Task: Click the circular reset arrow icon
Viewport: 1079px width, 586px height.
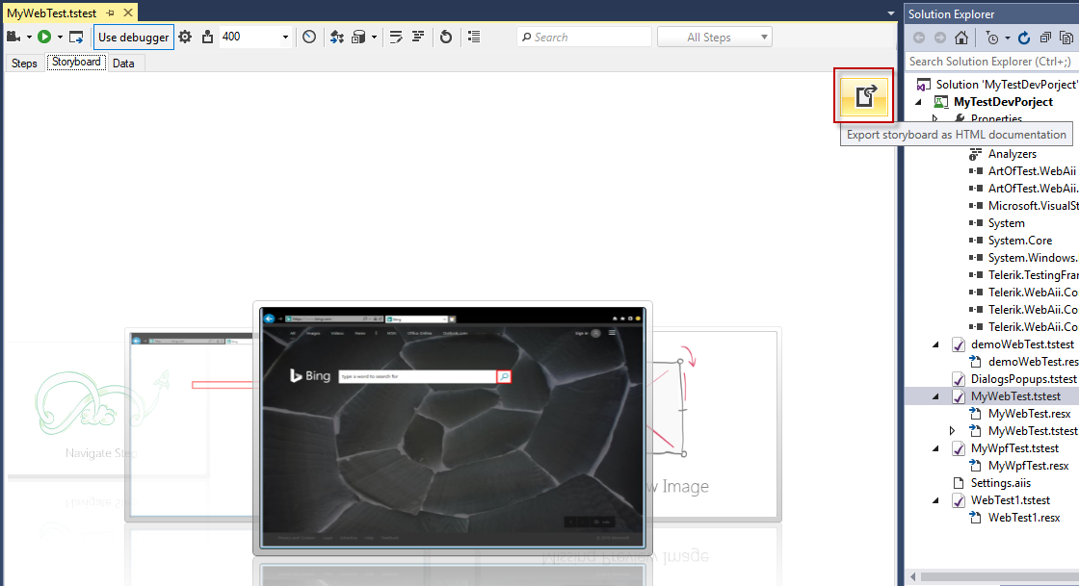Action: [446, 38]
